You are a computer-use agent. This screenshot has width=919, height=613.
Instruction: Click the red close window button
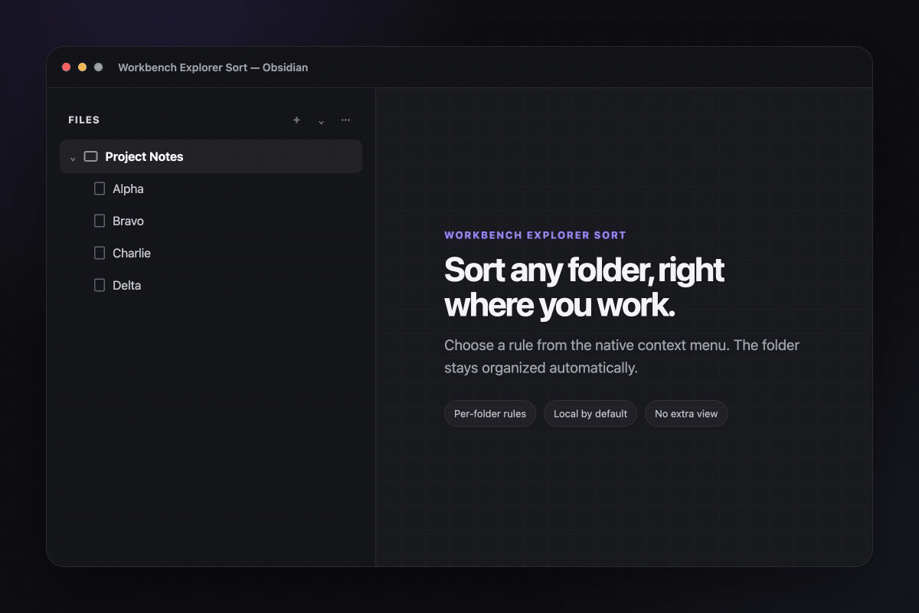click(67, 67)
